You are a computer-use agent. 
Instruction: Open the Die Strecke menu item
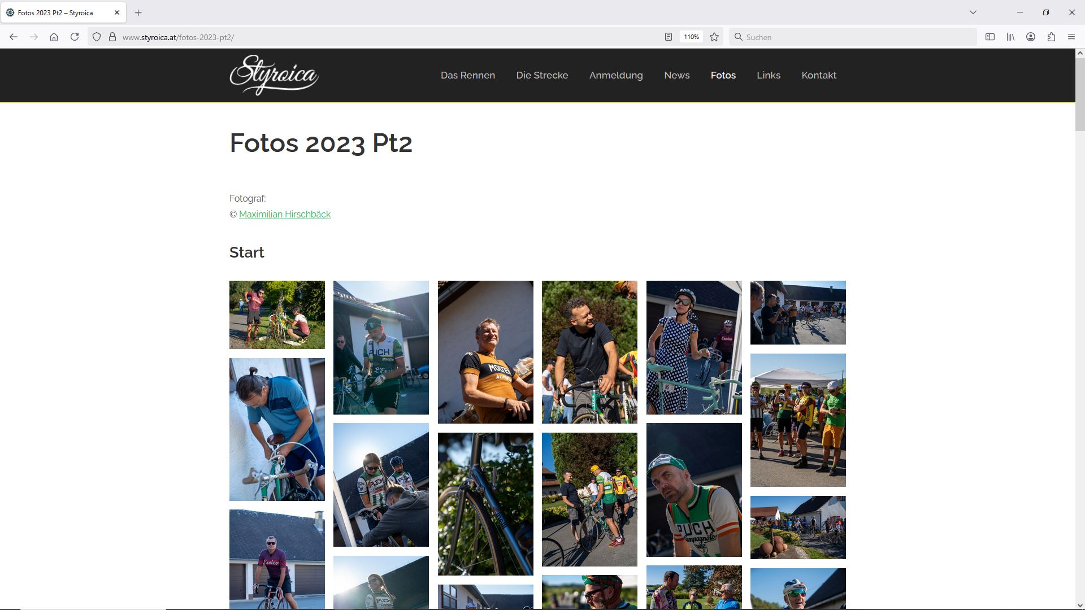(542, 75)
